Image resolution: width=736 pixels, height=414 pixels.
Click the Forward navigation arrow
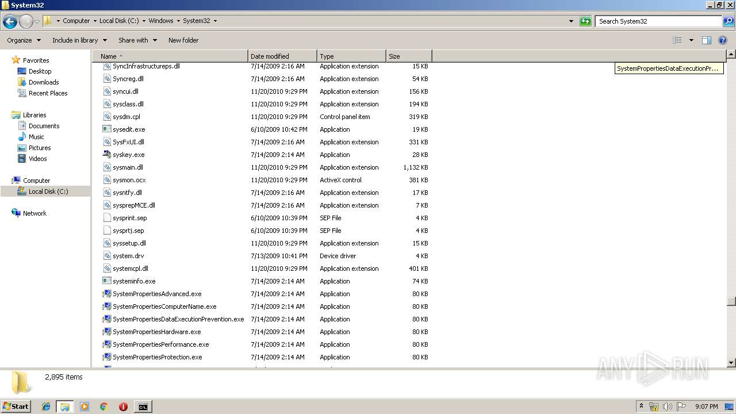tap(26, 22)
